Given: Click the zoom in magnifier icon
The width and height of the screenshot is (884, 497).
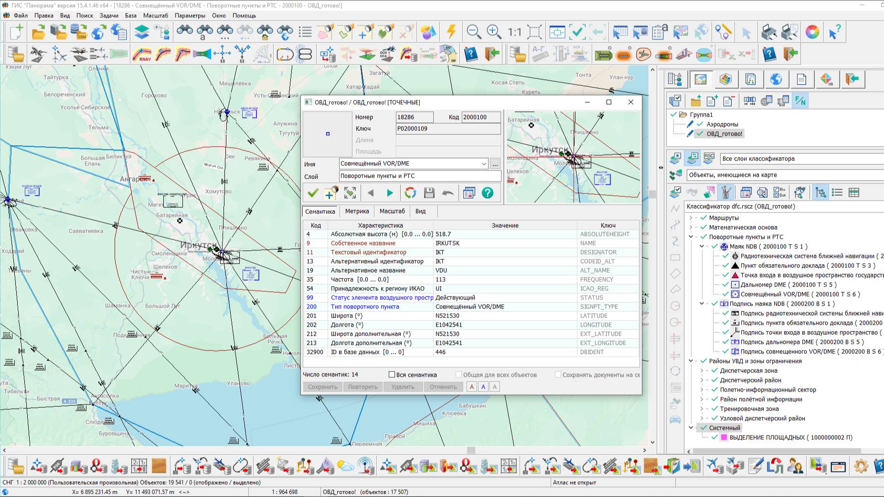Looking at the screenshot, I should [x=494, y=32].
